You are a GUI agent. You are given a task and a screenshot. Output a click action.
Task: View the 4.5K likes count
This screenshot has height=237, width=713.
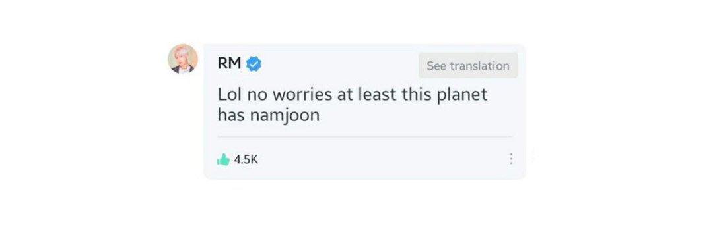[x=246, y=159]
